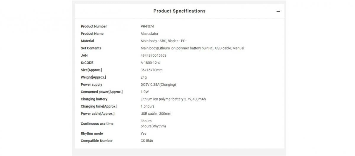Select the product number PR-F074
This screenshot has width=355, height=156.
(x=147, y=26)
